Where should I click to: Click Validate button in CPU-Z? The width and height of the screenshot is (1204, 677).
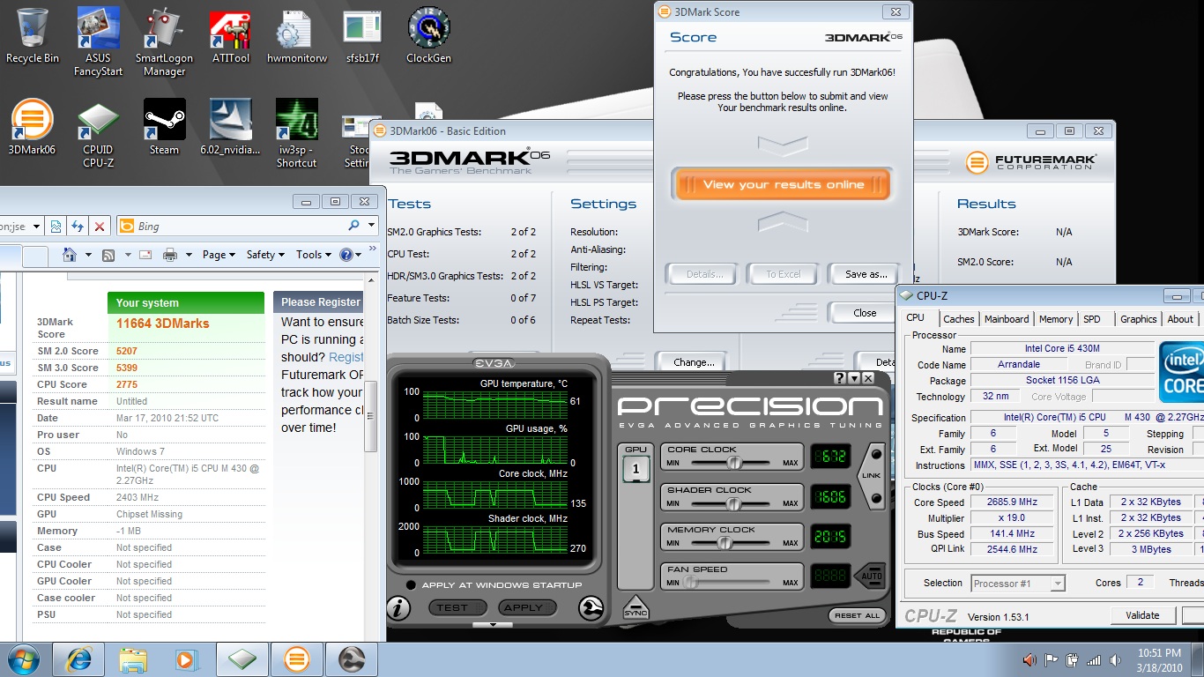point(1142,615)
